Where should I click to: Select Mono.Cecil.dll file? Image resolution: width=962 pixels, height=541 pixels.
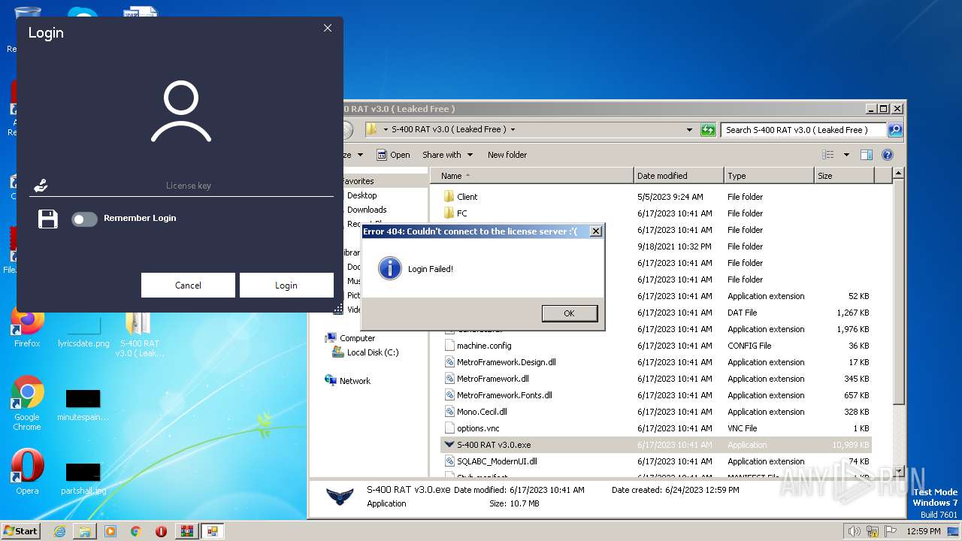tap(482, 412)
